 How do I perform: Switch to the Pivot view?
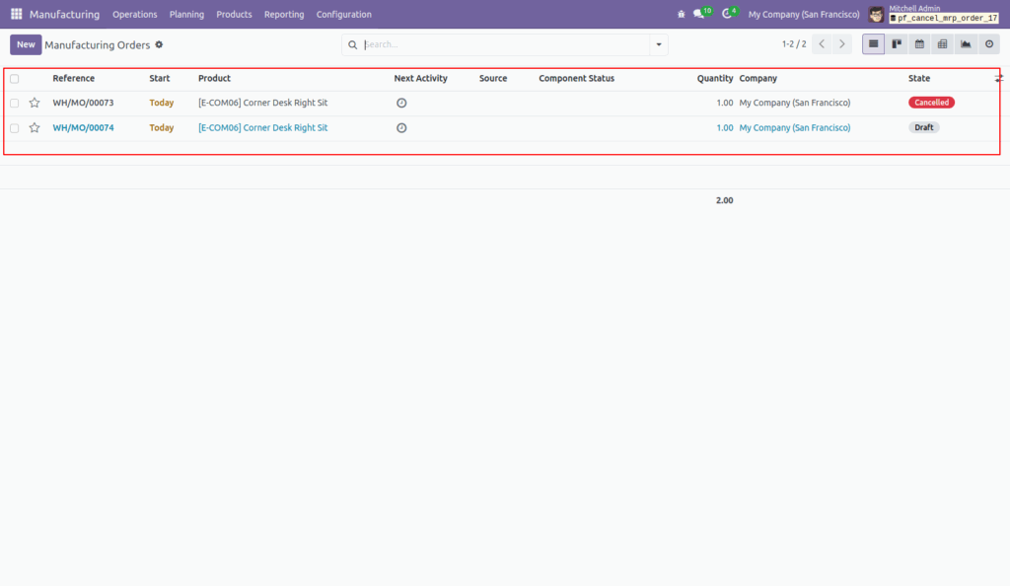click(942, 43)
